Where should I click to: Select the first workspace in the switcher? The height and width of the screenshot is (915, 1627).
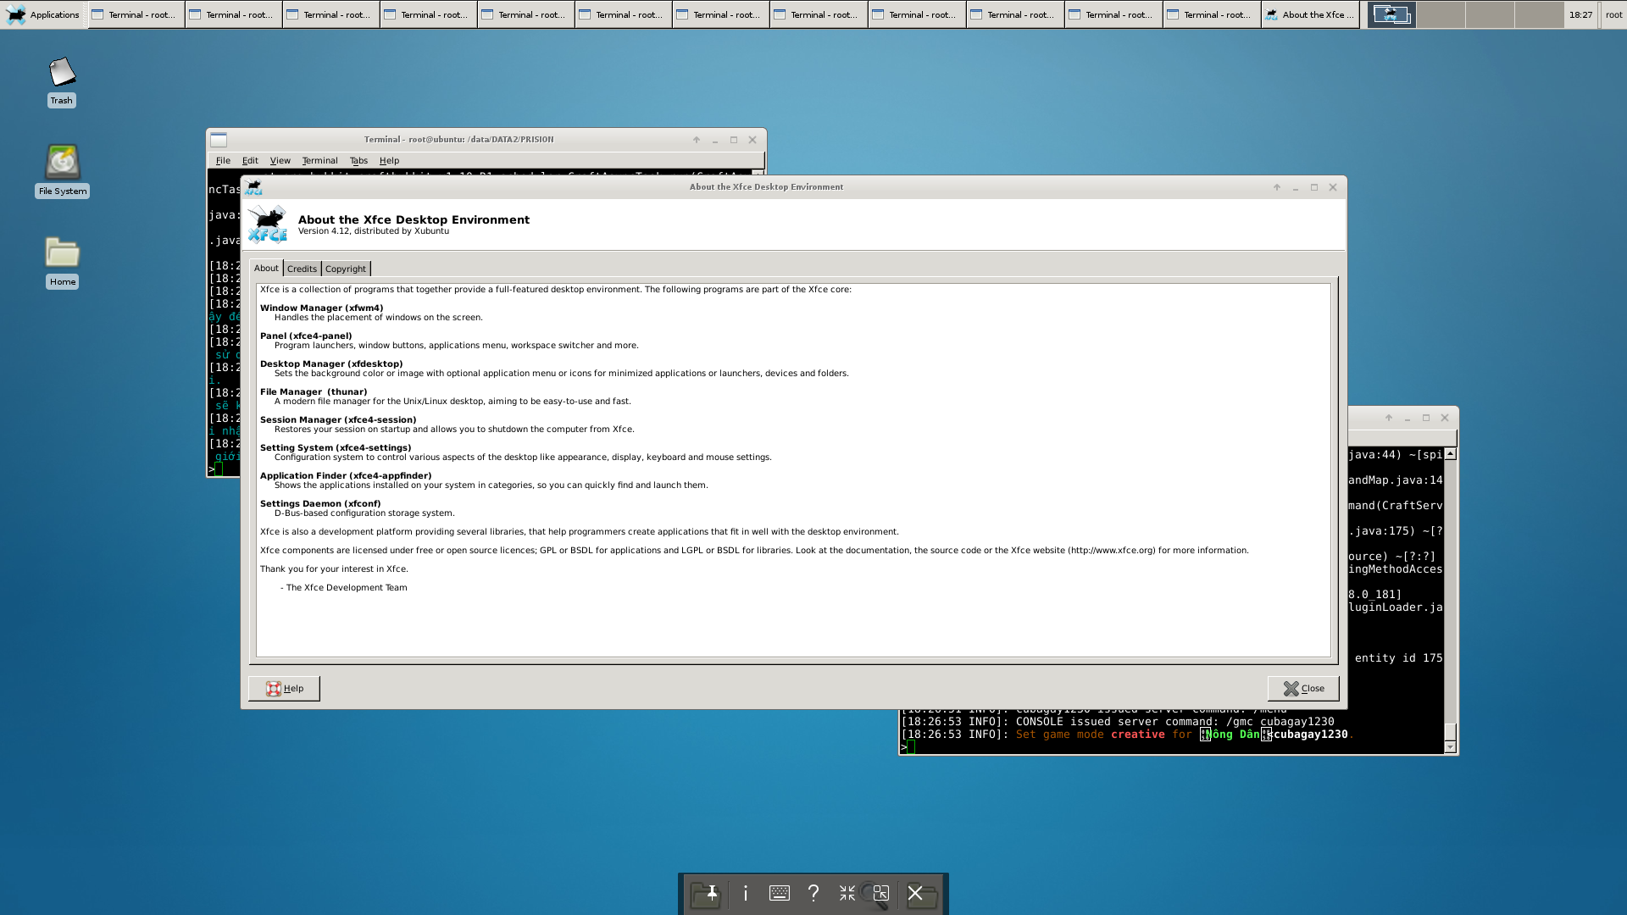(x=1391, y=14)
